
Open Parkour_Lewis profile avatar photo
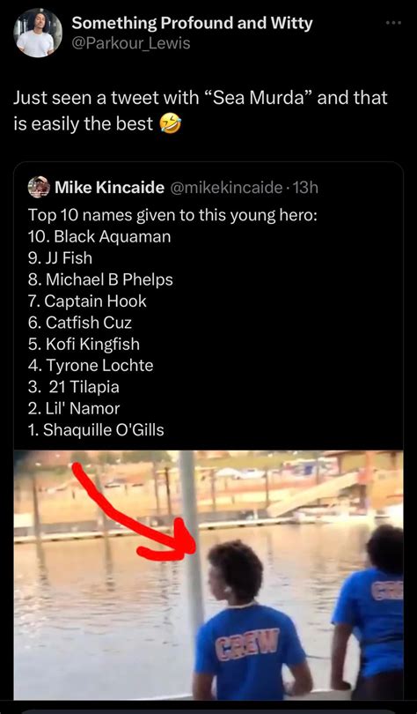(39, 33)
